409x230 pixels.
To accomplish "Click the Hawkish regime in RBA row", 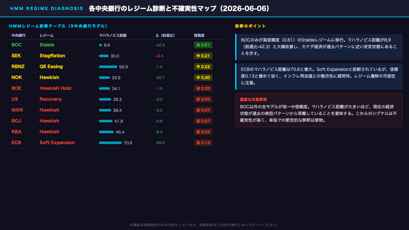I will tap(49, 132).
